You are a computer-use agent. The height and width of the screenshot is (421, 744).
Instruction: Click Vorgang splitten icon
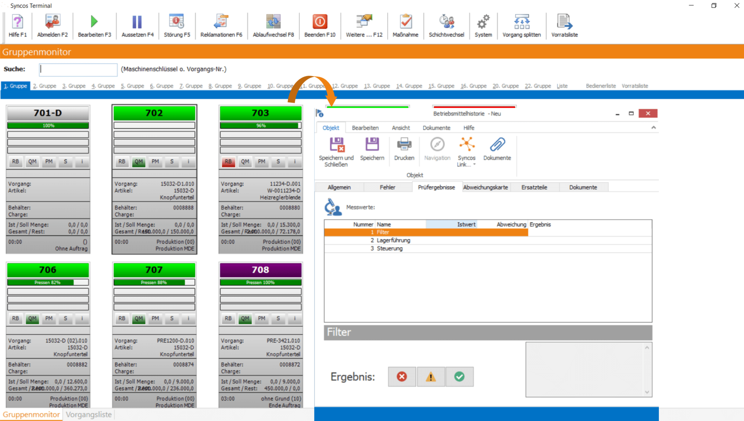click(x=522, y=22)
